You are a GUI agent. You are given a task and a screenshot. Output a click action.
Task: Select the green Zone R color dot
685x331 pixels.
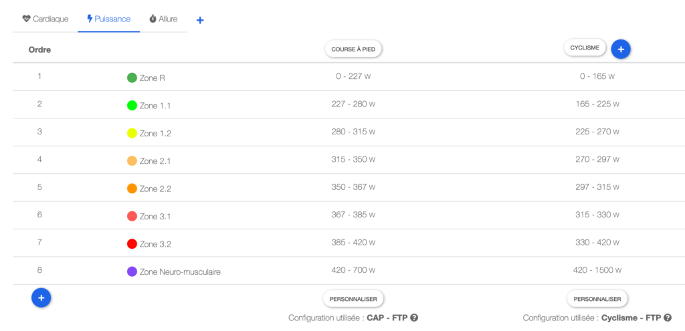[132, 78]
